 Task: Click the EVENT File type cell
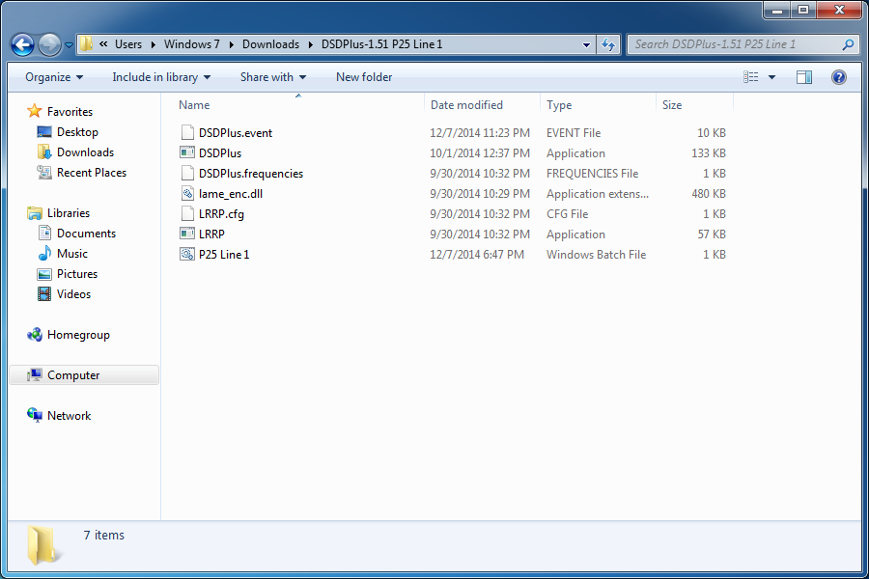tap(573, 133)
